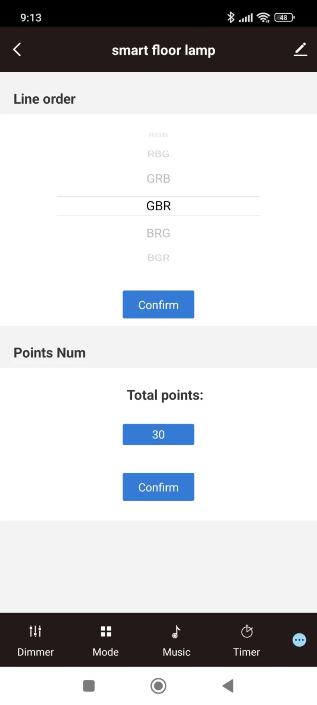Screen dimensions: 317x705
Task: Open the blue more-options bubble
Action: pyautogui.click(x=299, y=640)
